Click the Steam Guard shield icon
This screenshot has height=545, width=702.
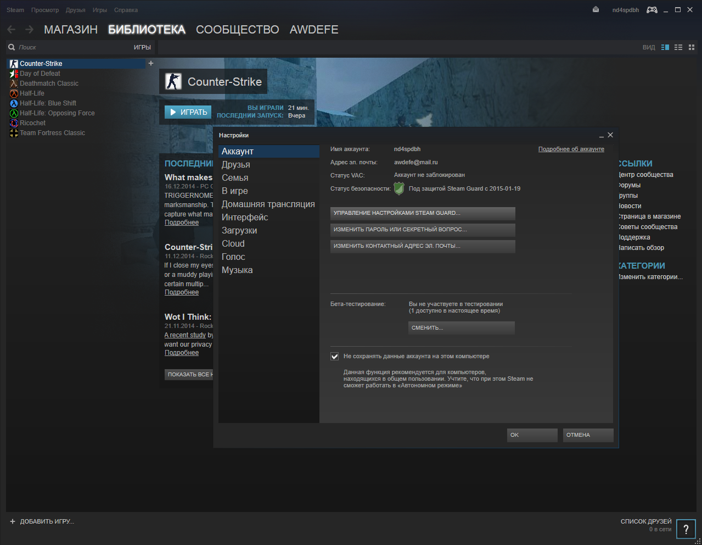(399, 188)
